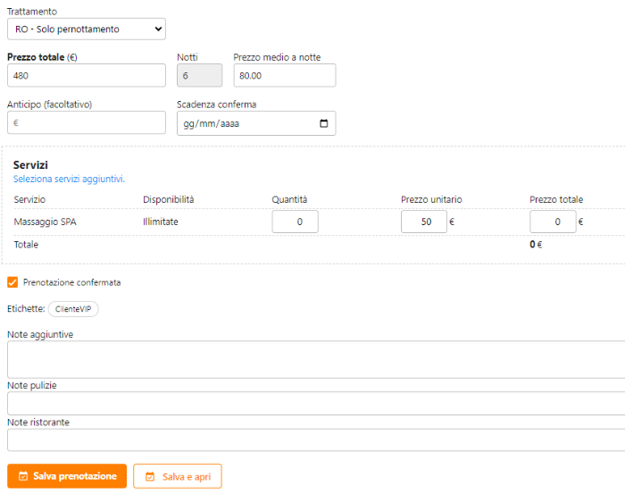Open the calendar picker in Scadenza conferma
The width and height of the screenshot is (625, 494).
point(323,123)
